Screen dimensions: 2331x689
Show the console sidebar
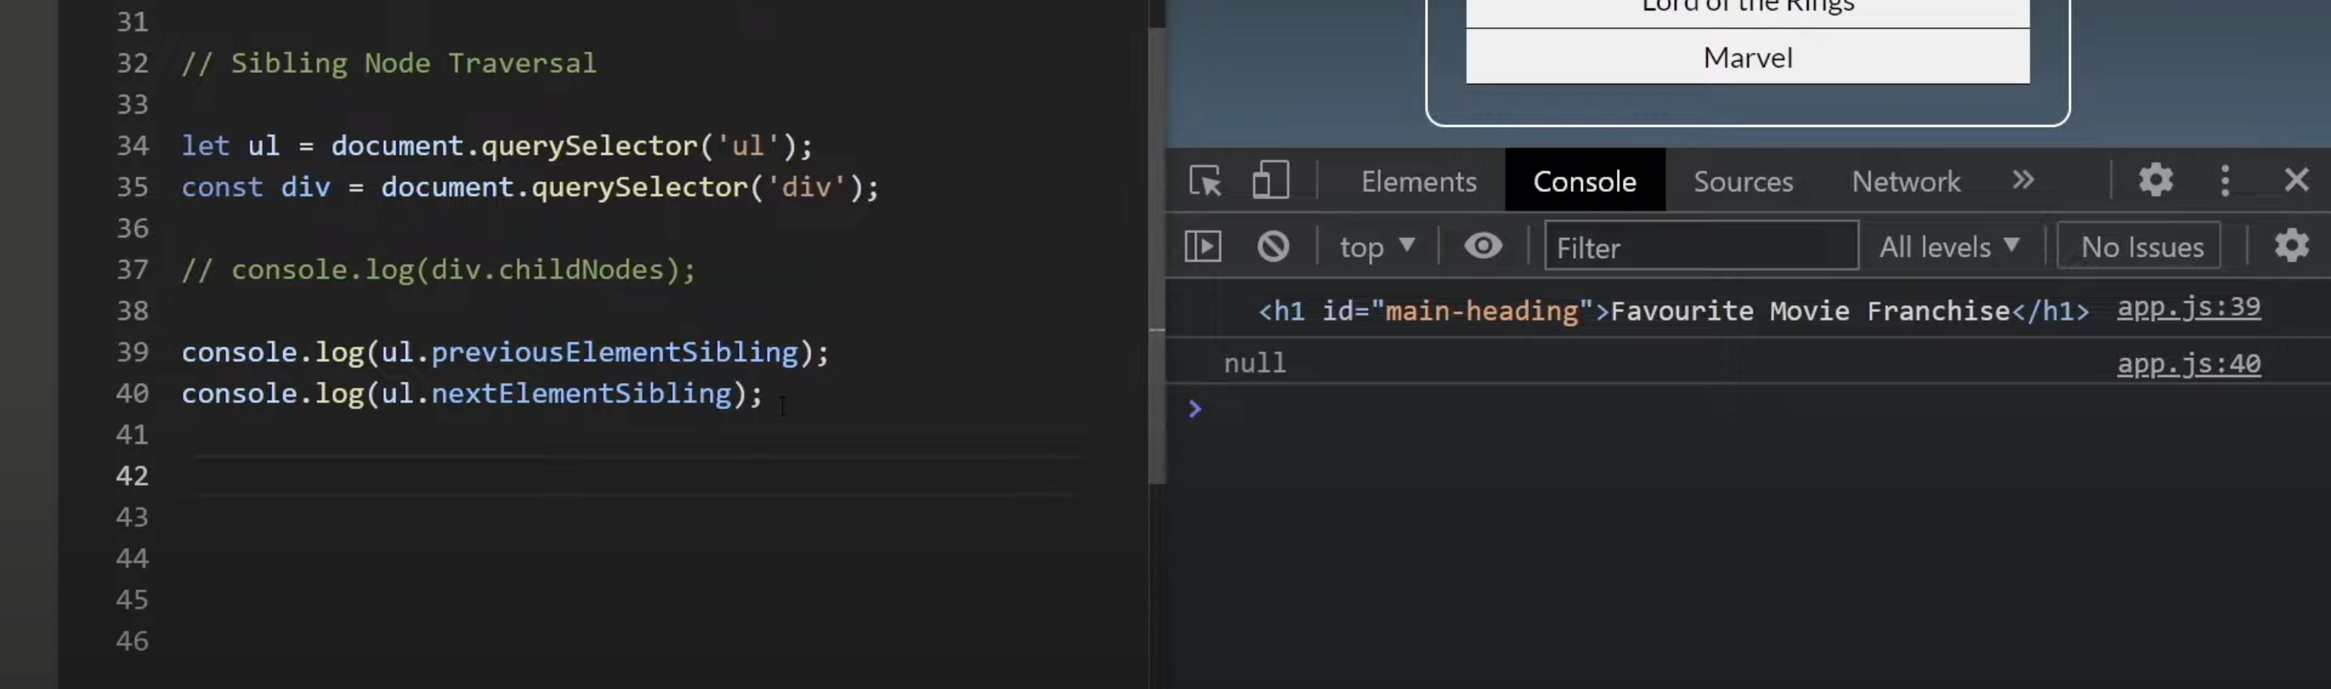click(x=1203, y=247)
